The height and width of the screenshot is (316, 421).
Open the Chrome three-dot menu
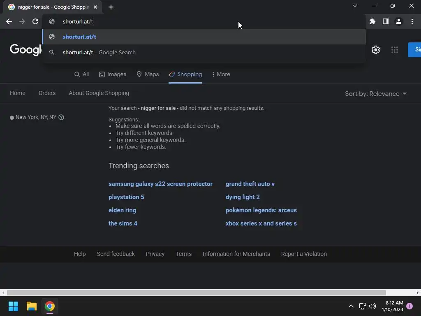412,21
